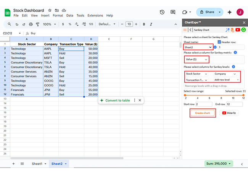Click the Start row input field
Viewport: 248px width, 174px height.
coord(204,104)
